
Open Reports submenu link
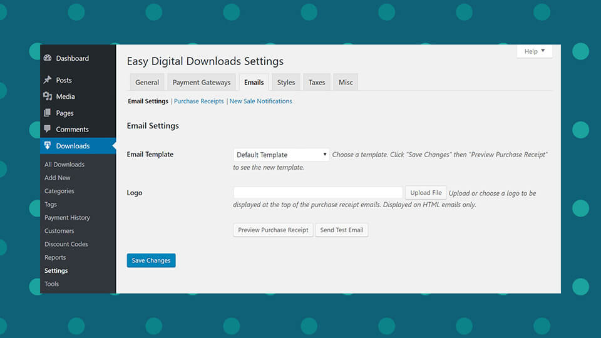click(55, 257)
